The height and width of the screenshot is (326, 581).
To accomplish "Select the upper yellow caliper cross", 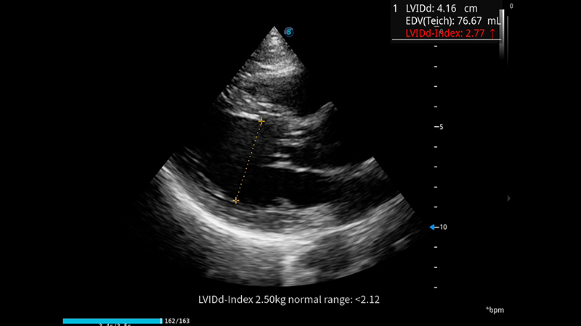I will 261,122.
